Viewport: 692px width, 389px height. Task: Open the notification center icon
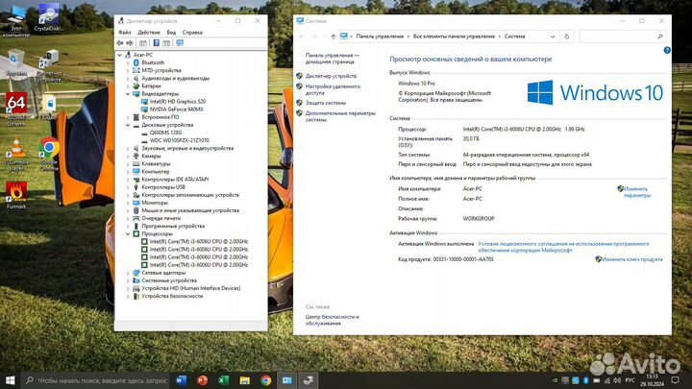tap(675, 380)
